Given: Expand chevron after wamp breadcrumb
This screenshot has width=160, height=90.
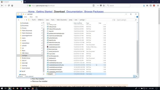Looking at the screenshot, I should point(73,20).
